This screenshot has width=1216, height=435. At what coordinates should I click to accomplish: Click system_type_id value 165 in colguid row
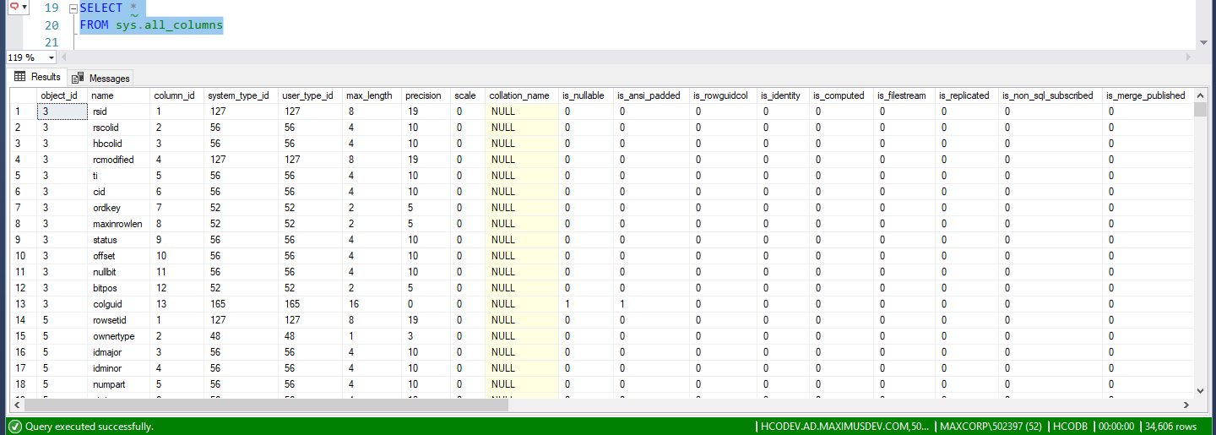point(241,304)
